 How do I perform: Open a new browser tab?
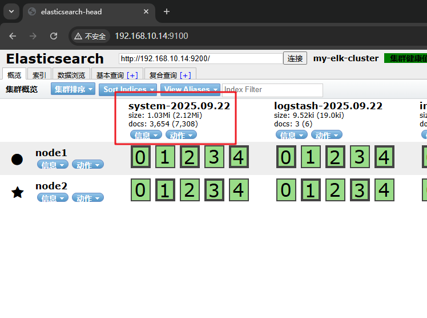167,12
